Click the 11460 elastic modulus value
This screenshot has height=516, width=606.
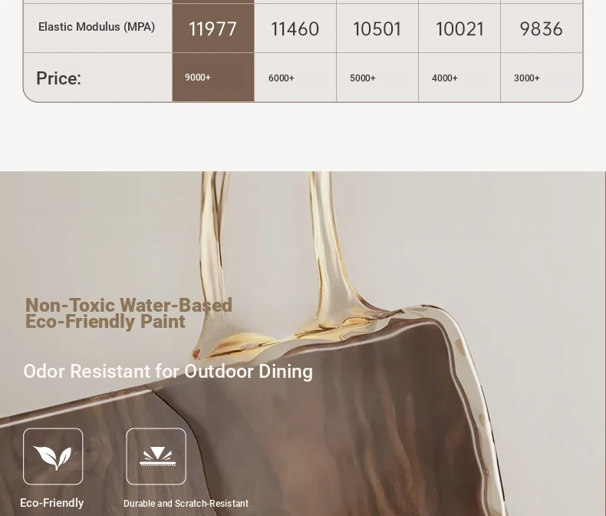coord(295,29)
